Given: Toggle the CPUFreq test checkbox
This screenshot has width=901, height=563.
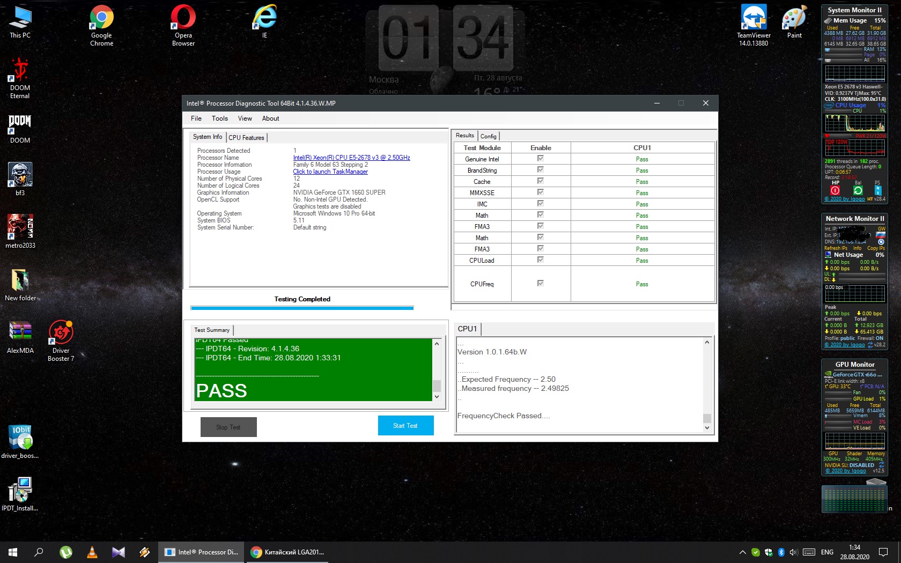Looking at the screenshot, I should pyautogui.click(x=541, y=284).
